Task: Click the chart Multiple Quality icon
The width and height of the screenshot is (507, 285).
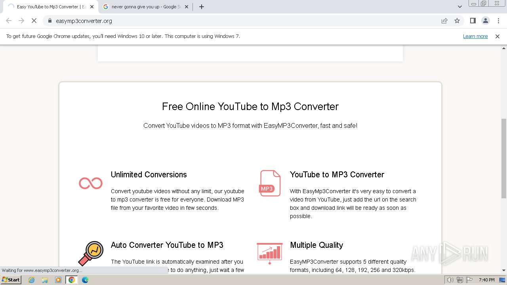Action: pyautogui.click(x=270, y=253)
